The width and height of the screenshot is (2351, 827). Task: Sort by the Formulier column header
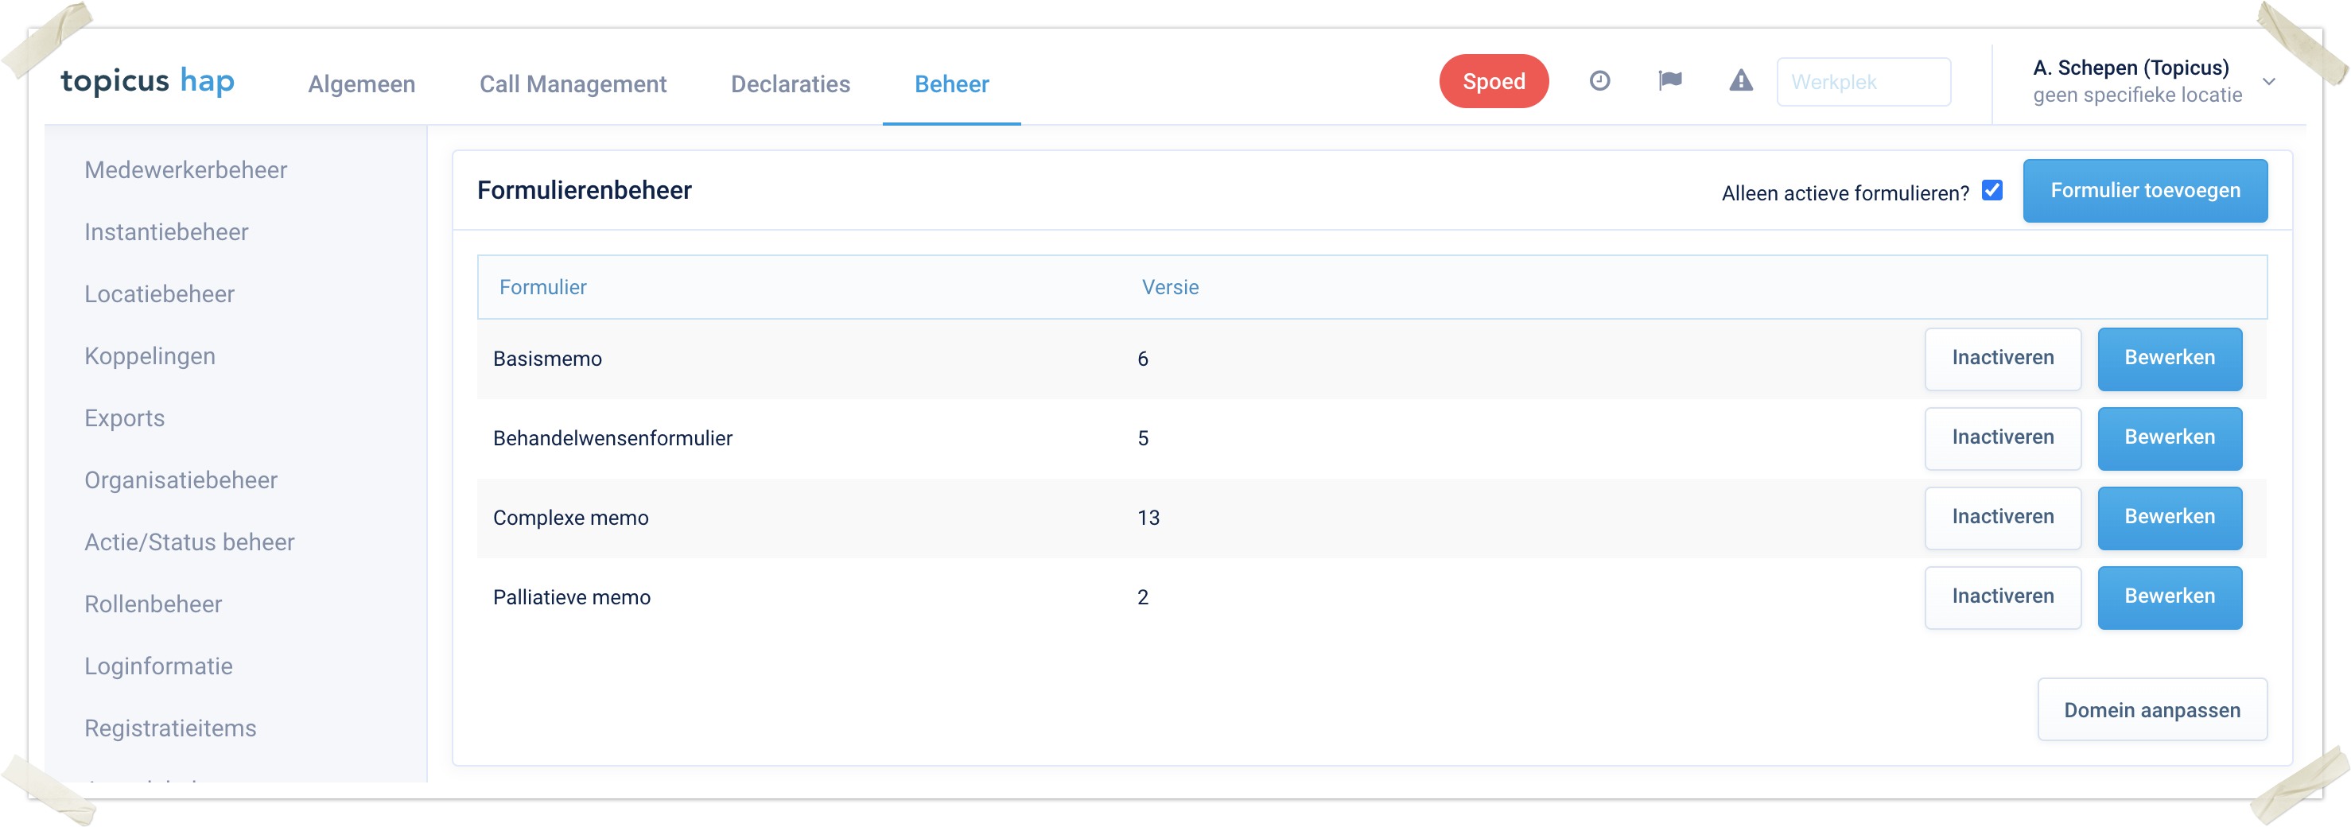click(x=542, y=288)
